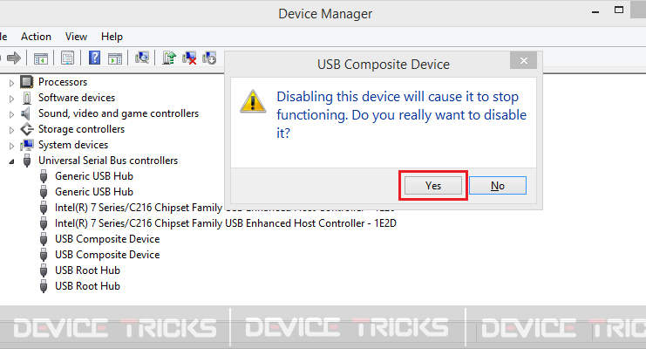Click the Disable device toolbar icon
The height and width of the screenshot is (349, 646).
click(x=209, y=58)
